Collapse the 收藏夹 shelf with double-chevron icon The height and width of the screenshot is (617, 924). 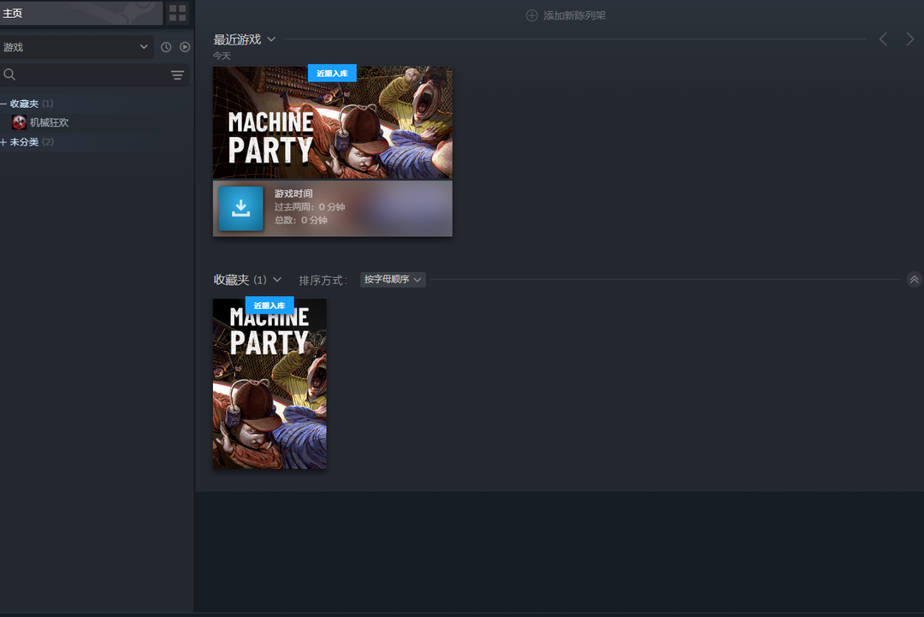tap(914, 279)
